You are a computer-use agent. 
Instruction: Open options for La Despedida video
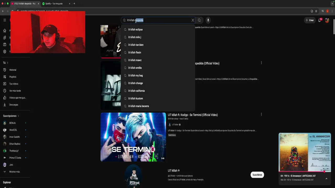[261, 63]
